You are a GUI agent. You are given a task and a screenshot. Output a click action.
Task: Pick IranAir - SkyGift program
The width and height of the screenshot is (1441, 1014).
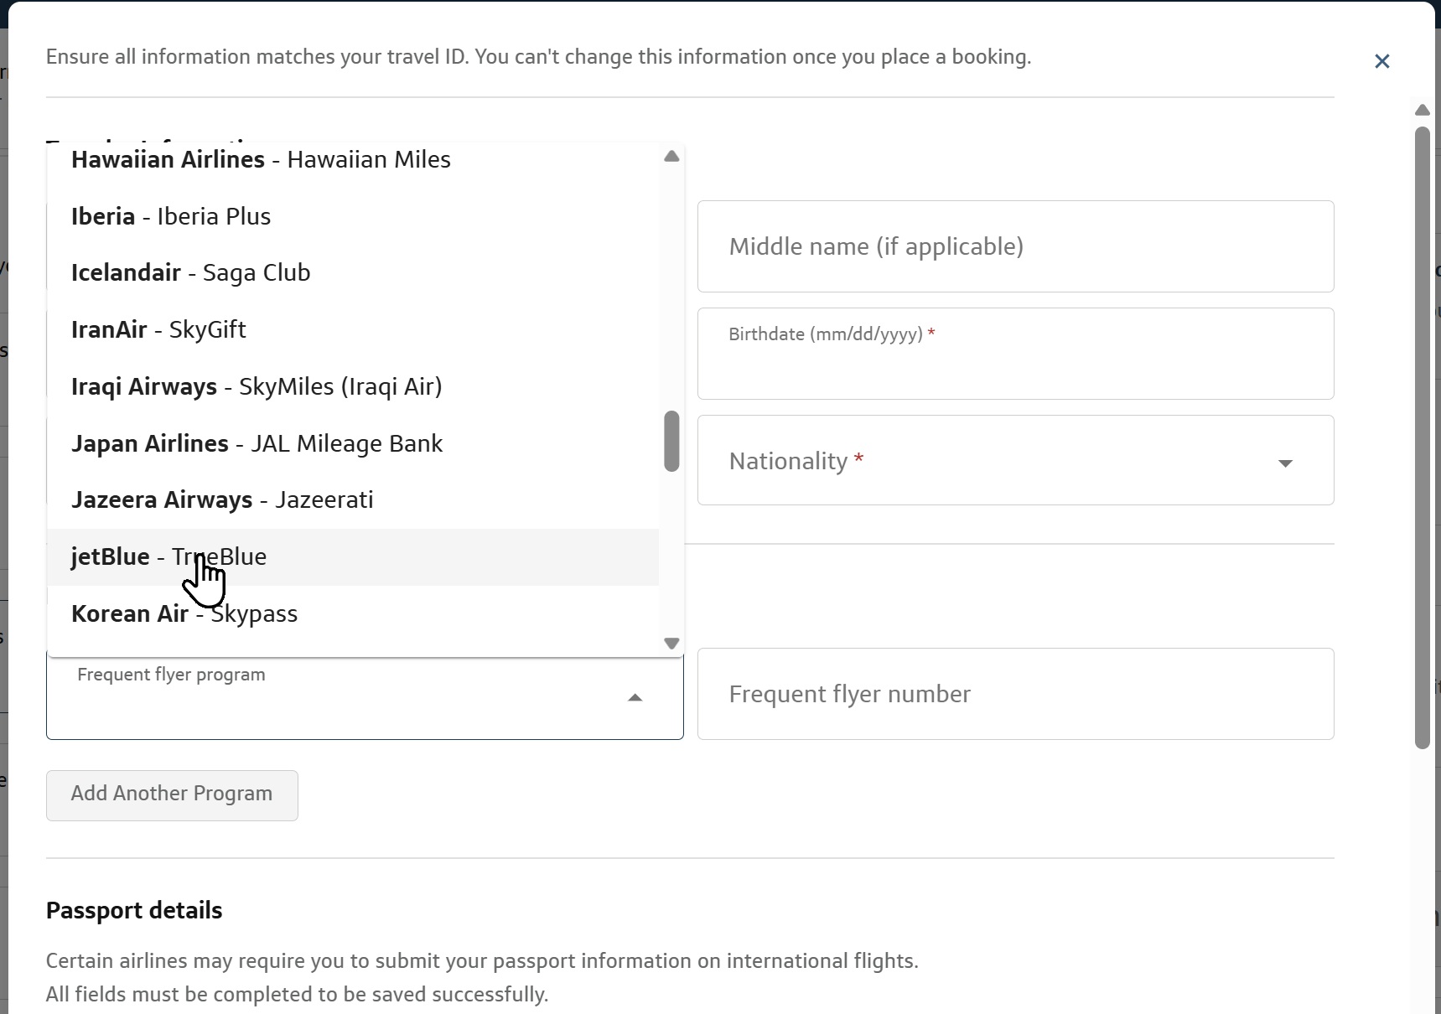click(x=353, y=330)
